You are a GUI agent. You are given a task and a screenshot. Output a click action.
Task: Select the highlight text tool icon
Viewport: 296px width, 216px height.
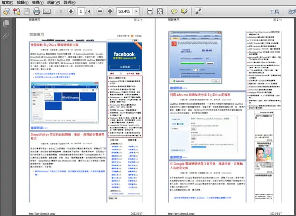[x=184, y=11]
